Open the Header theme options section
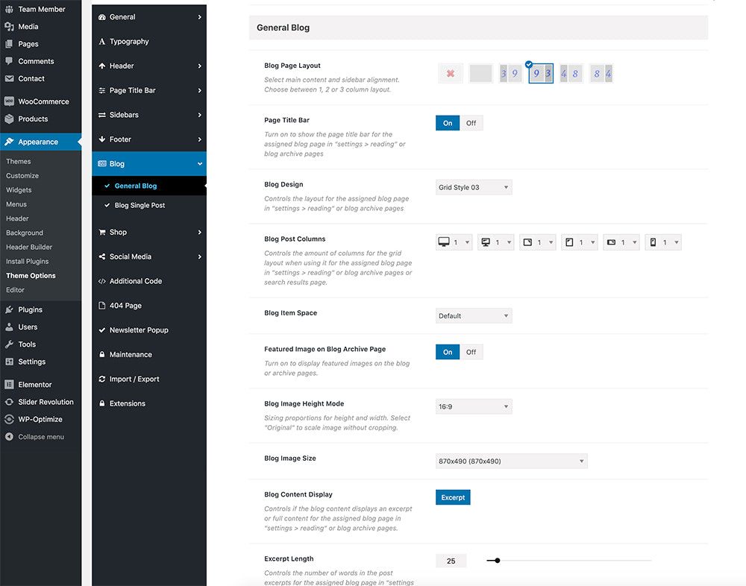 click(x=122, y=66)
